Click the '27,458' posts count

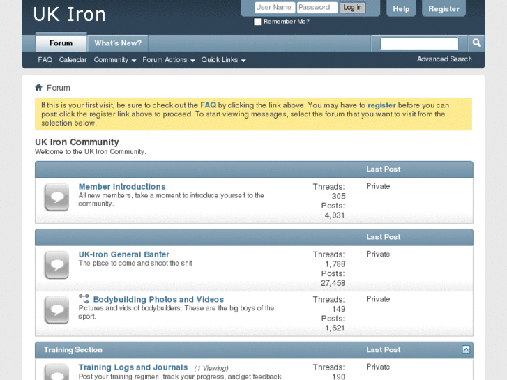[x=333, y=283]
